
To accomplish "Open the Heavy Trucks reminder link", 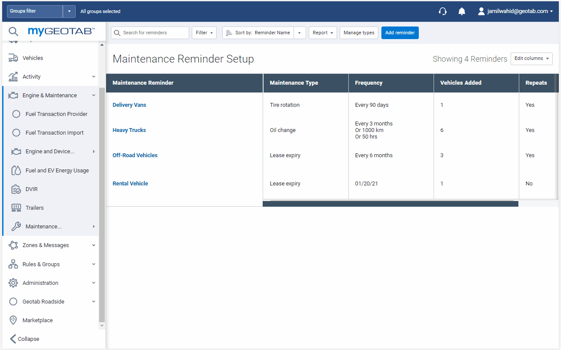I will point(129,130).
